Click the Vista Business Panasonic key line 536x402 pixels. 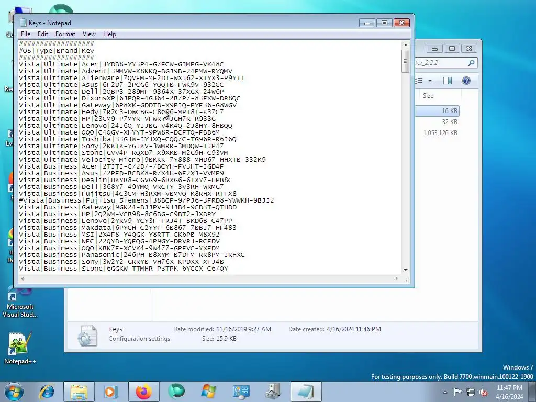point(131,255)
